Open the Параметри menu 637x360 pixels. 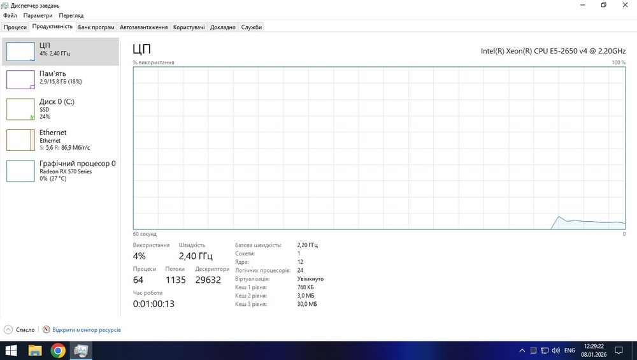(x=38, y=15)
